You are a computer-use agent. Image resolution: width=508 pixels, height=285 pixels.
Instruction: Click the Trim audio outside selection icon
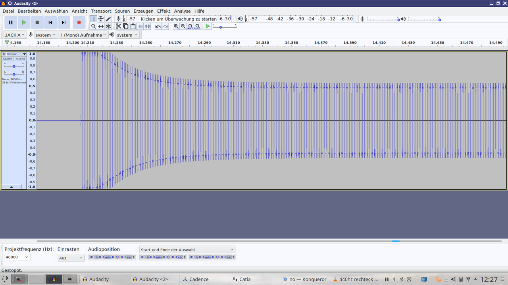click(x=140, y=26)
